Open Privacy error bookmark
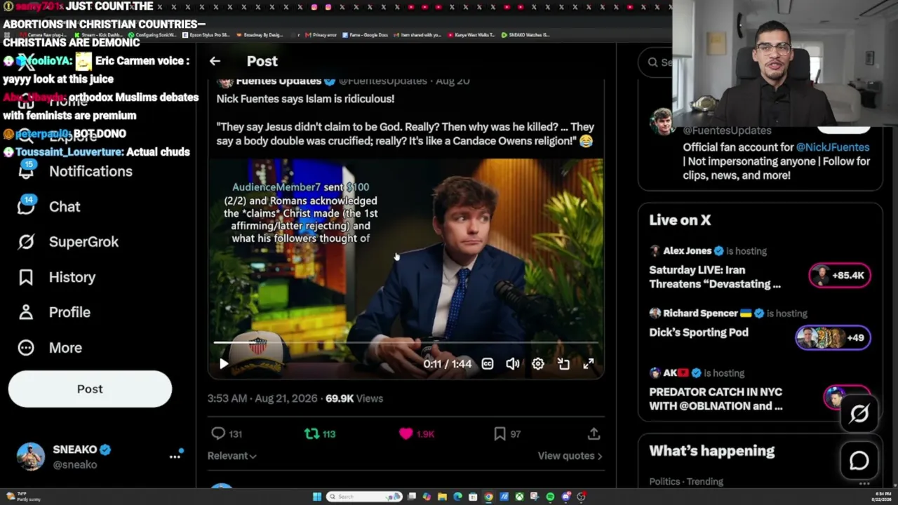Screen dimensions: 898x505 pos(321,34)
